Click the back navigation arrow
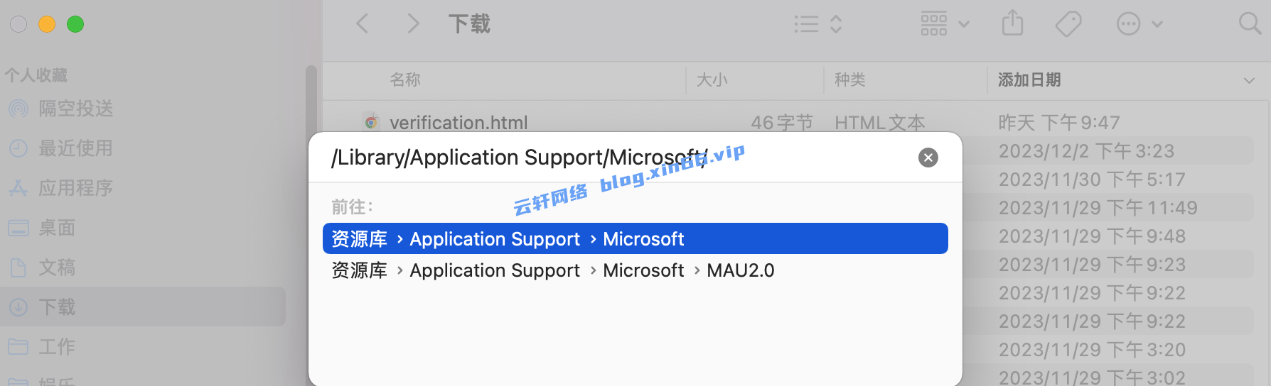The height and width of the screenshot is (386, 1271). pyautogui.click(x=363, y=24)
